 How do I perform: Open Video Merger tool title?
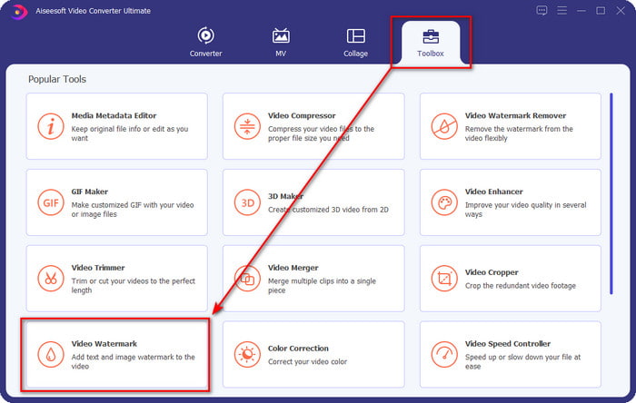pos(293,268)
